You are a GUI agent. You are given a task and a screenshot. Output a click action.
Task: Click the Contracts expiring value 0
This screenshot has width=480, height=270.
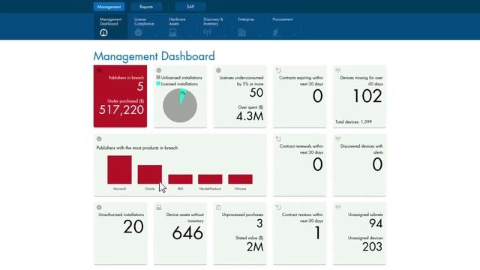[318, 96]
